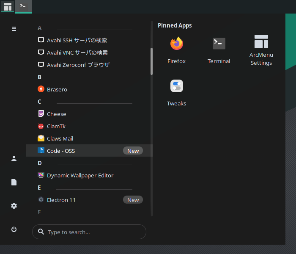The image size is (296, 254).
Task: Select the Code - OSS entry
Action: [89, 151]
